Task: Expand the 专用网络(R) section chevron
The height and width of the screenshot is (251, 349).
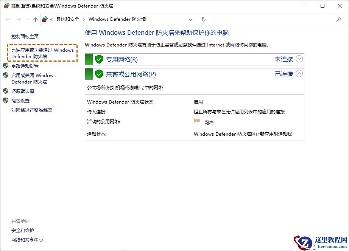Action: coord(299,59)
